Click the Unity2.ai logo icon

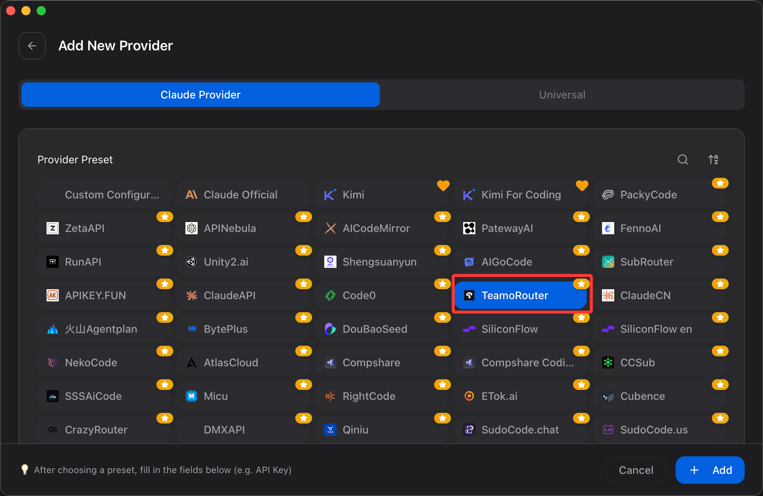click(x=192, y=262)
